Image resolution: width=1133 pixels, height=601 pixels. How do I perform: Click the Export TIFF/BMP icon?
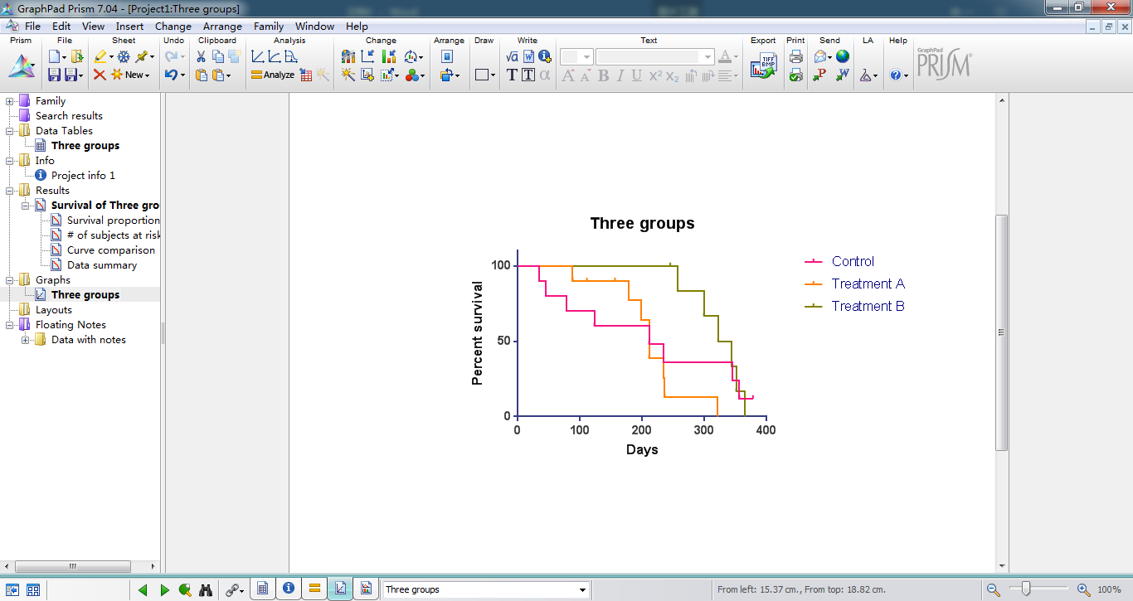[x=763, y=67]
